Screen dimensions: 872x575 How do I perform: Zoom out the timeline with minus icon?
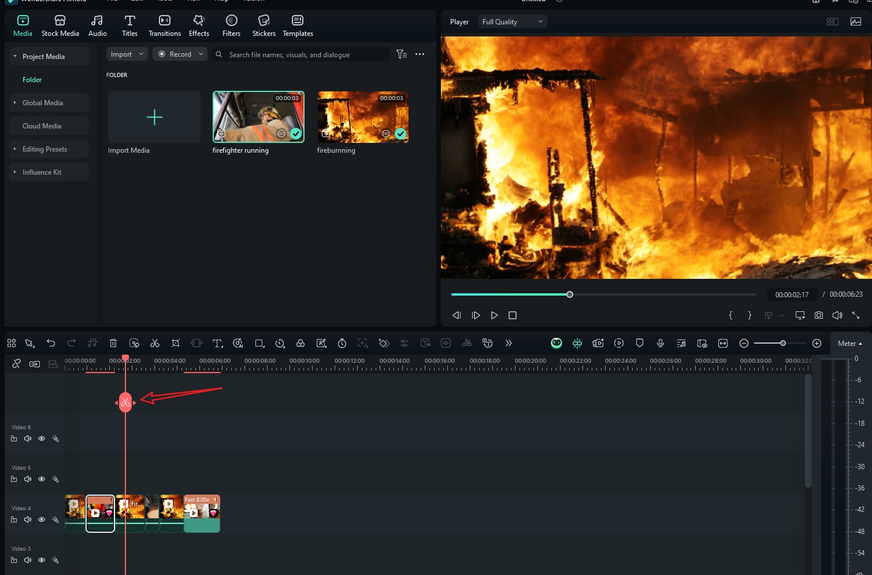[x=744, y=344]
